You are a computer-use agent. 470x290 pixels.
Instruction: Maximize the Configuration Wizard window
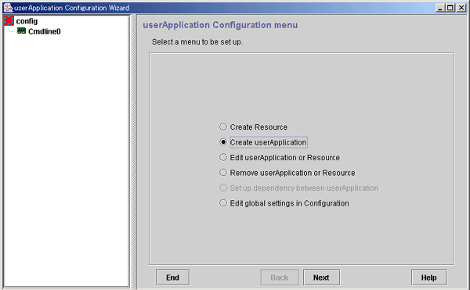pyautogui.click(x=450, y=8)
